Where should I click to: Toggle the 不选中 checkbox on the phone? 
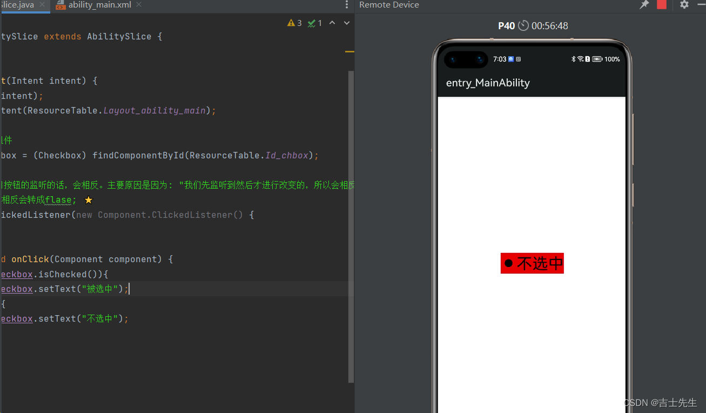[x=532, y=263]
